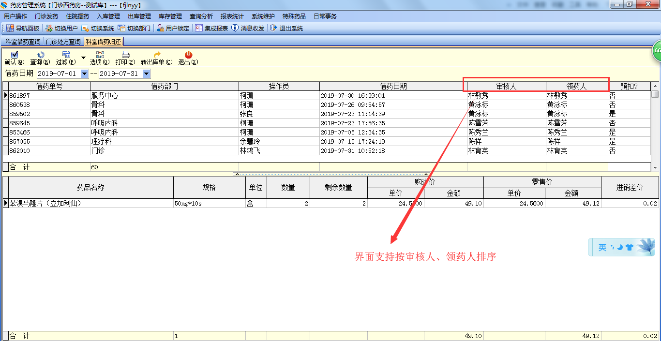This screenshot has width=661, height=341.
Task: Open the filter dropdown arrow next to 过滤
Action: tap(83, 58)
